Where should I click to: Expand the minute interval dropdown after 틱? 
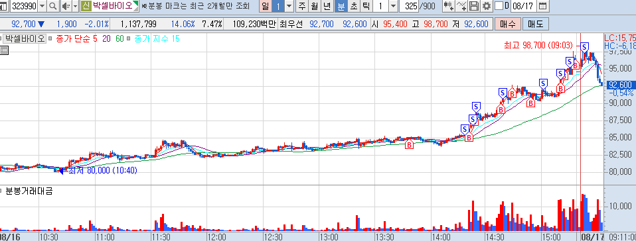click(x=393, y=6)
